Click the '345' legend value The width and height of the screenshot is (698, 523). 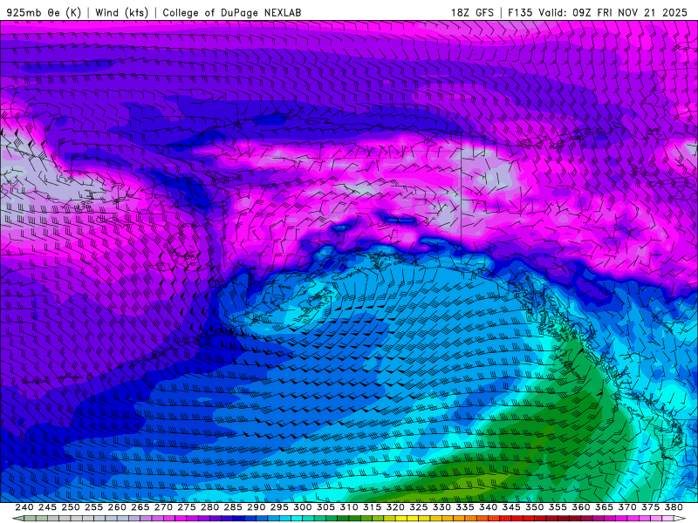tap(511, 507)
